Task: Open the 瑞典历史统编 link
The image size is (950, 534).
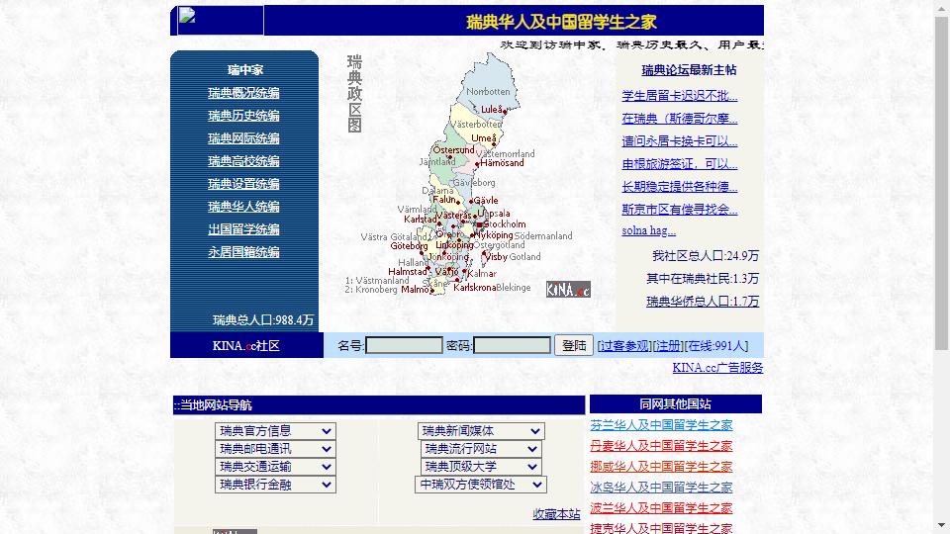Action: [243, 116]
